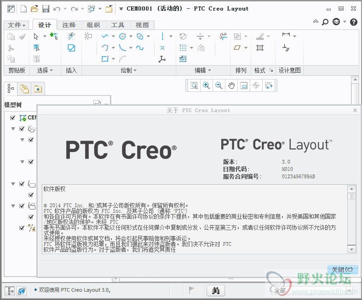Save the layout with the floppy icon
The image size is (362, 300).
(x=46, y=9)
